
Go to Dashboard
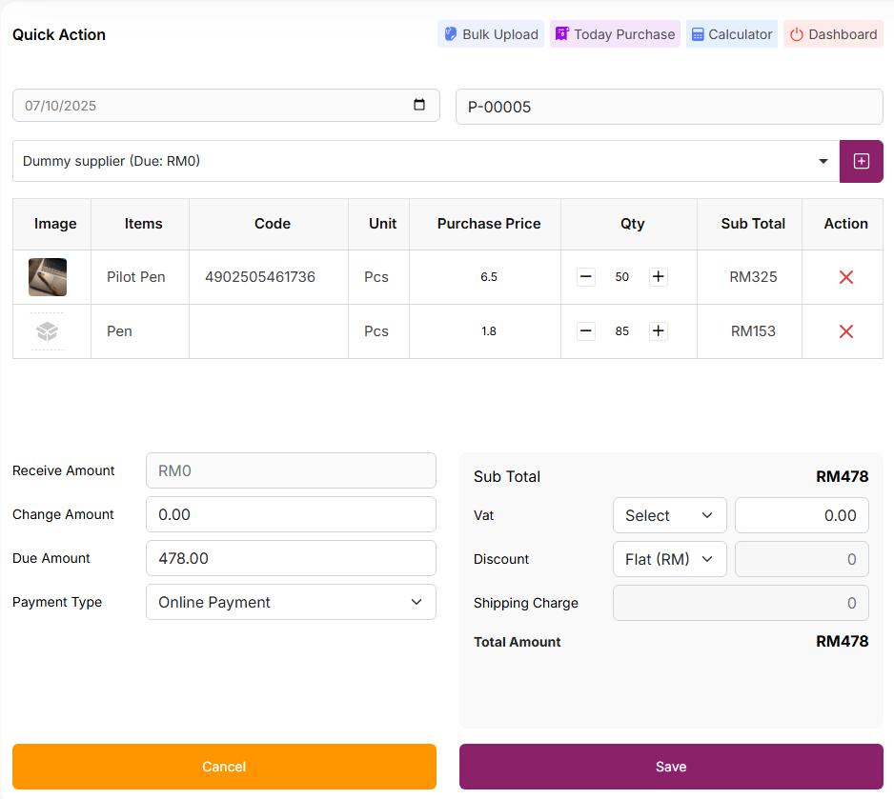click(833, 34)
